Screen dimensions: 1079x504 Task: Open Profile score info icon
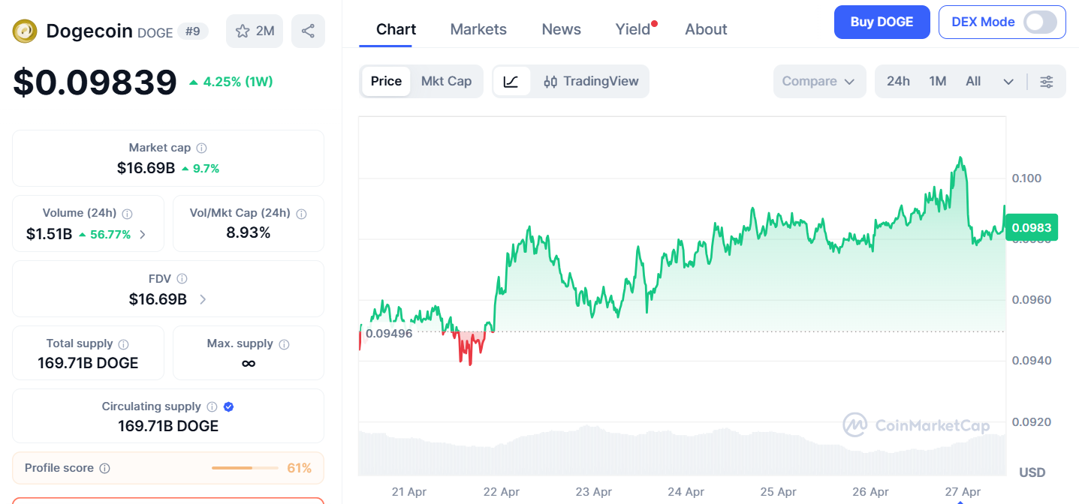point(104,468)
